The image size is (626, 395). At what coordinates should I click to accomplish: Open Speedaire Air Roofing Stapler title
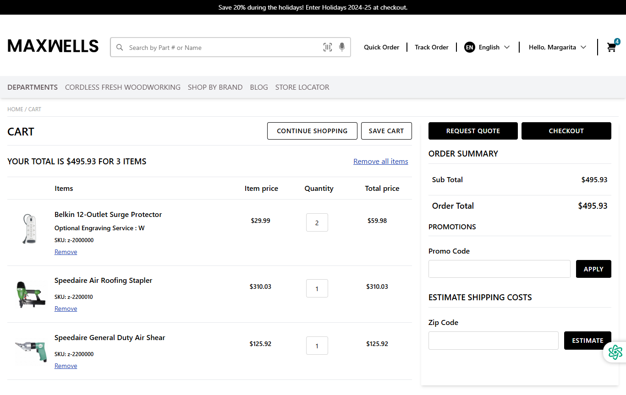coord(103,281)
